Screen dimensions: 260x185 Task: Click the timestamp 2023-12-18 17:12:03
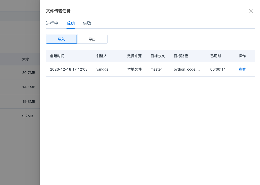click(x=69, y=69)
